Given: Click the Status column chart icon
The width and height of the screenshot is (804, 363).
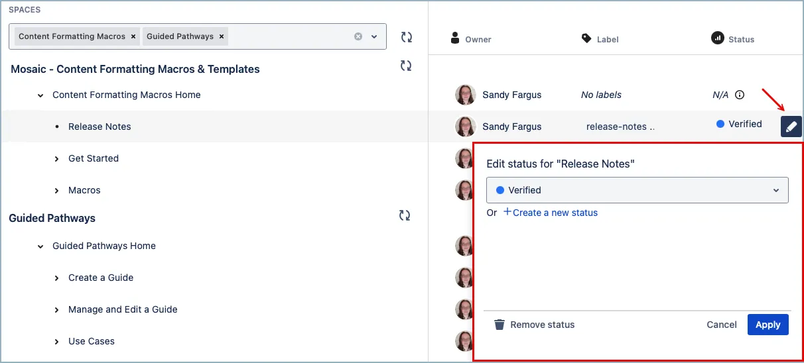Looking at the screenshot, I should (x=717, y=38).
